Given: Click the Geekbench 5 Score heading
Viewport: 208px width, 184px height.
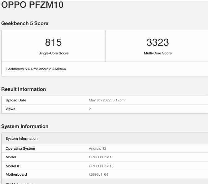Looking at the screenshot, I should [25, 23].
